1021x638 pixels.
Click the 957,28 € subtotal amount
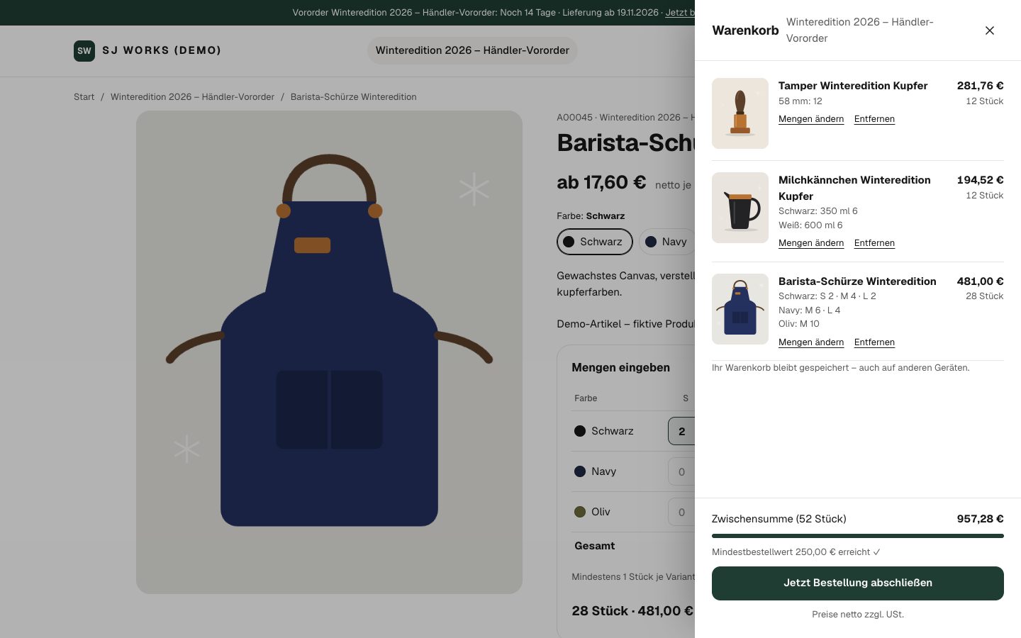click(x=981, y=519)
